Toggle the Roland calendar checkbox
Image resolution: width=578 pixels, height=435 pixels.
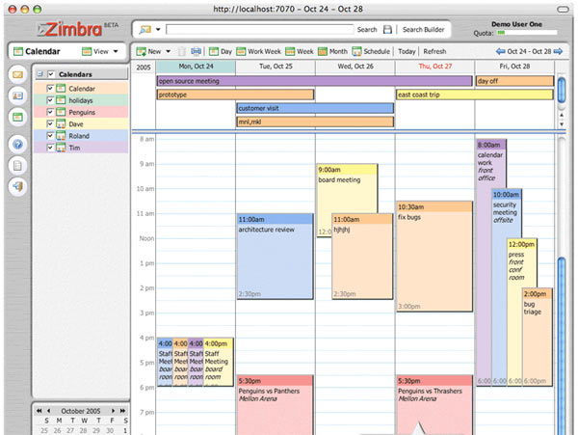pyautogui.click(x=49, y=136)
